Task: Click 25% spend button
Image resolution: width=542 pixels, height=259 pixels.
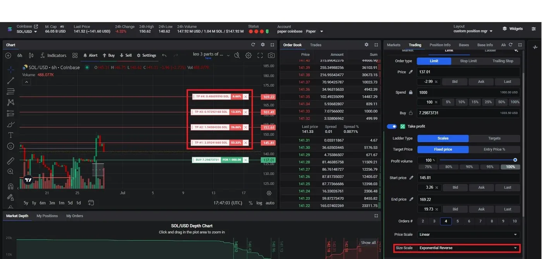Action: (x=488, y=102)
